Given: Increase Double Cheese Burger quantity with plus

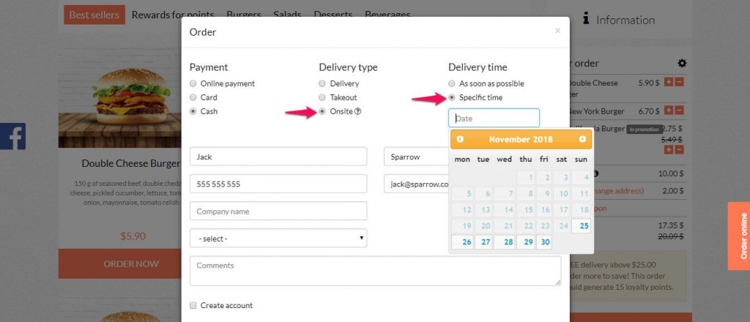Looking at the screenshot, I should [669, 82].
